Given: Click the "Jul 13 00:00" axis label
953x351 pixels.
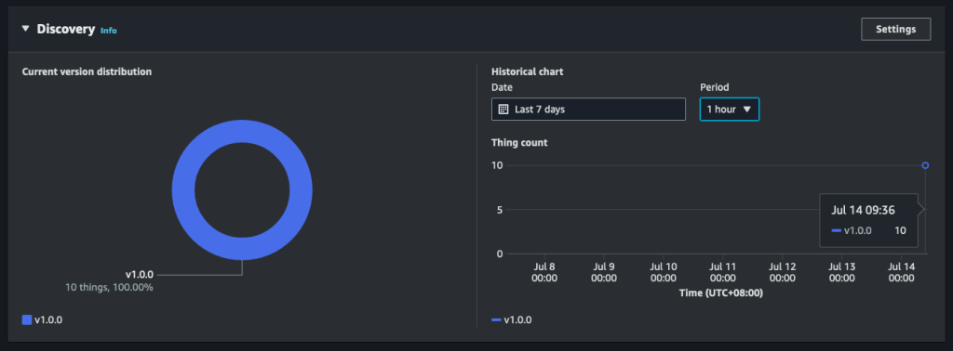Looking at the screenshot, I should pos(841,272).
